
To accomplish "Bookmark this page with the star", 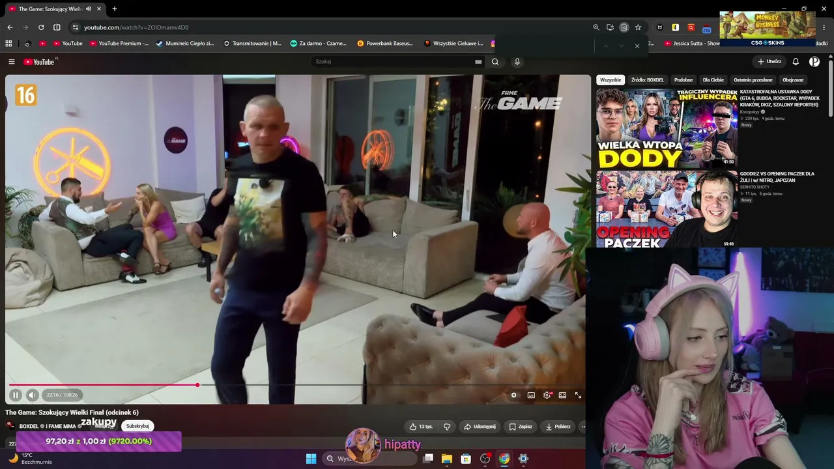I will (638, 27).
